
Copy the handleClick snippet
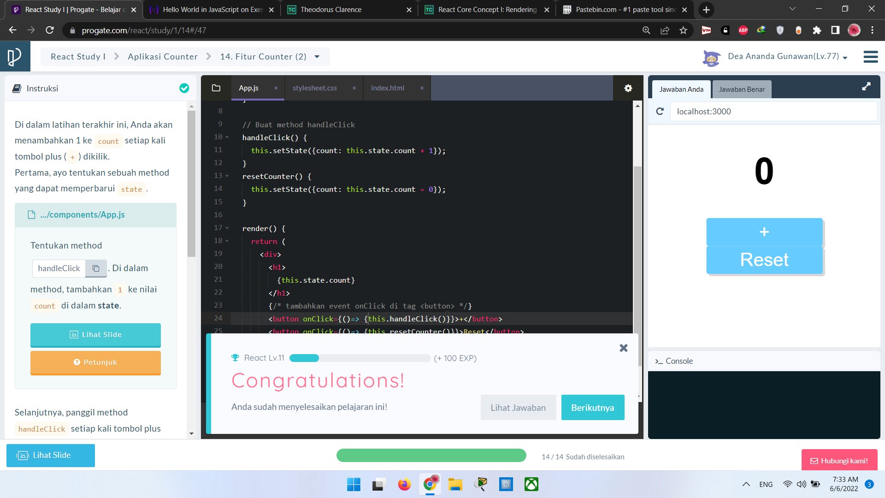pos(95,268)
